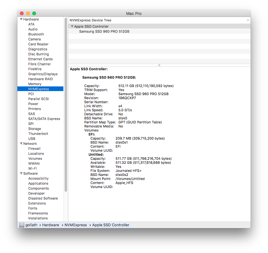Viewport: 268px width, 253px height.
Task: Select Disabled Software entry
Action: point(43,198)
